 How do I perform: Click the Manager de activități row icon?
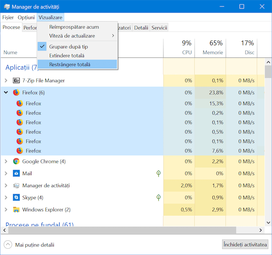coord(16,186)
